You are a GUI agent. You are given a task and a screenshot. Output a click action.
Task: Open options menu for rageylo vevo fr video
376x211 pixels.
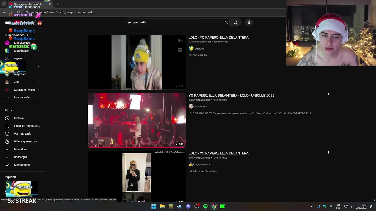point(328,153)
